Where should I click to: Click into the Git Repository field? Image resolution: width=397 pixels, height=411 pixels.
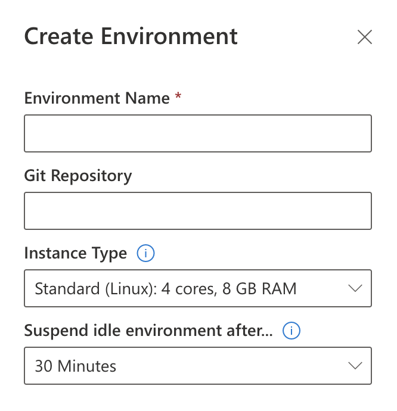click(197, 211)
